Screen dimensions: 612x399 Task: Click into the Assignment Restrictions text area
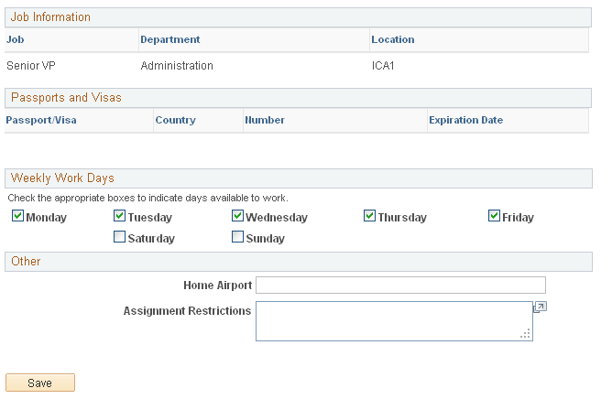392,320
